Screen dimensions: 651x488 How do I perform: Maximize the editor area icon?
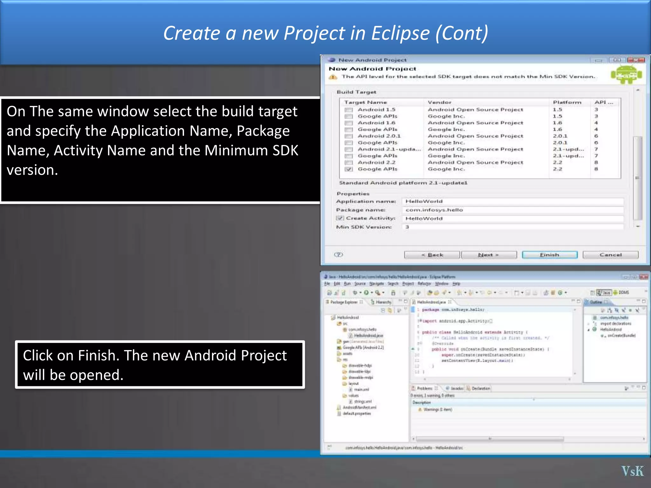point(579,301)
